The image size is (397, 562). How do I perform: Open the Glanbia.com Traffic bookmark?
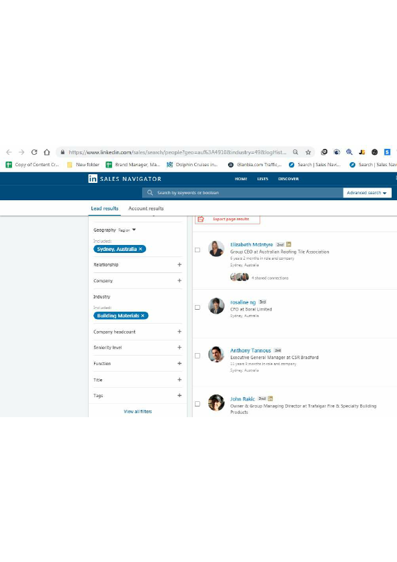point(255,164)
